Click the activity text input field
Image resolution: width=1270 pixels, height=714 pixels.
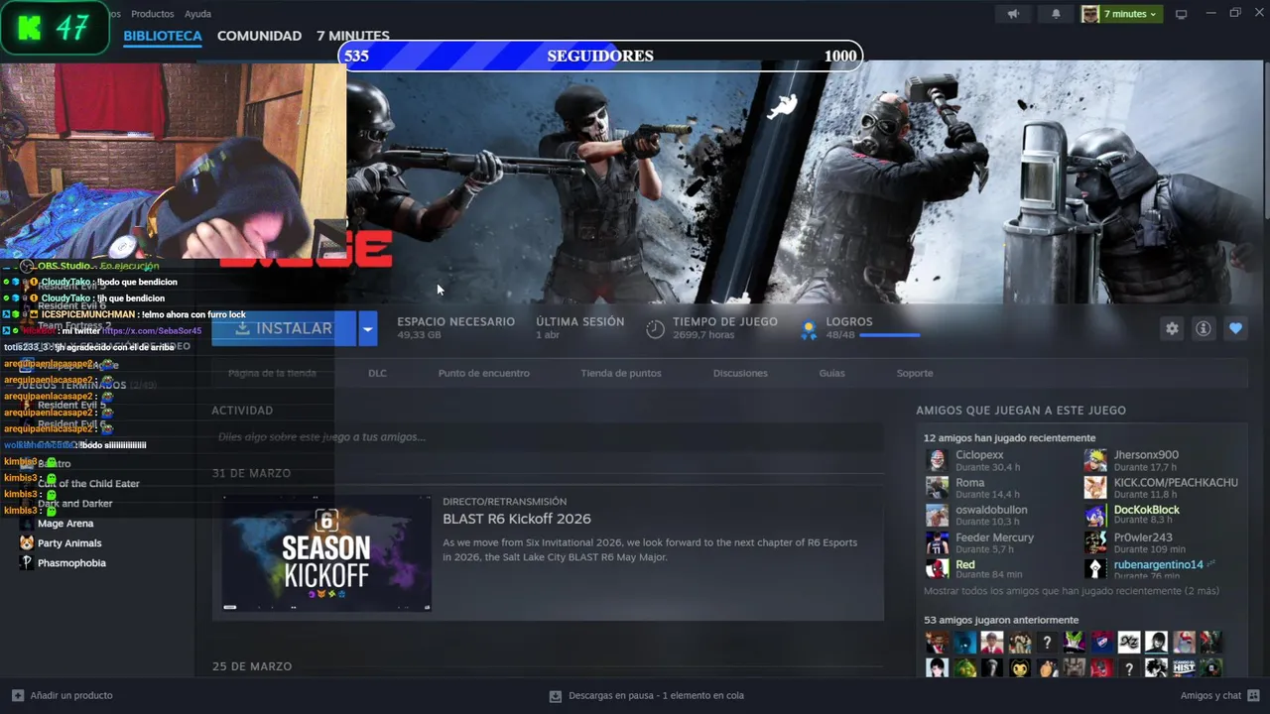pyautogui.click(x=548, y=436)
